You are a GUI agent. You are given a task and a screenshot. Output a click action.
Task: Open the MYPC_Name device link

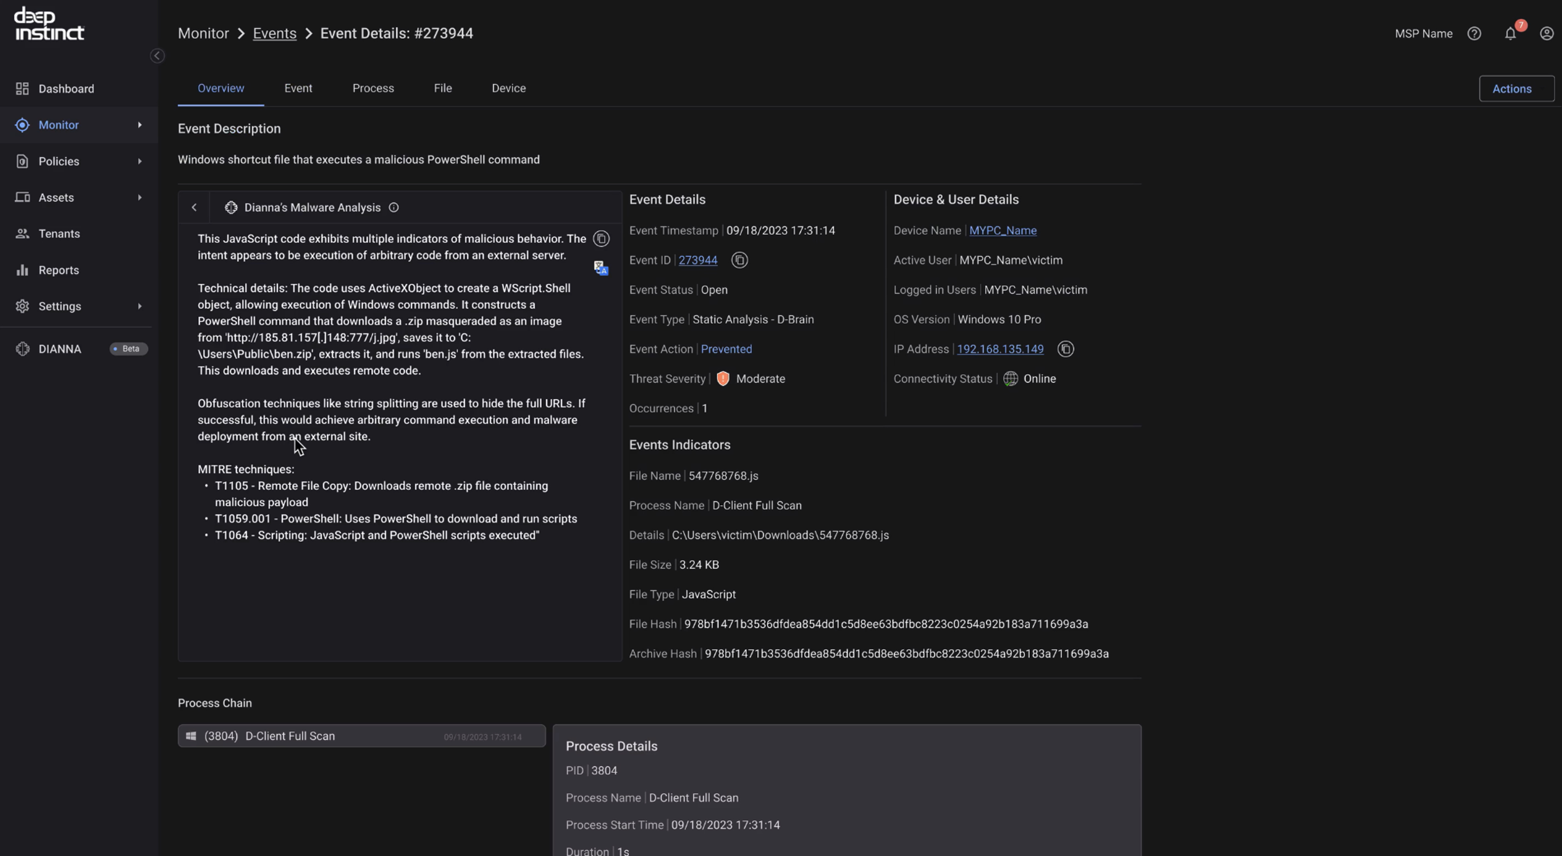[1002, 230]
